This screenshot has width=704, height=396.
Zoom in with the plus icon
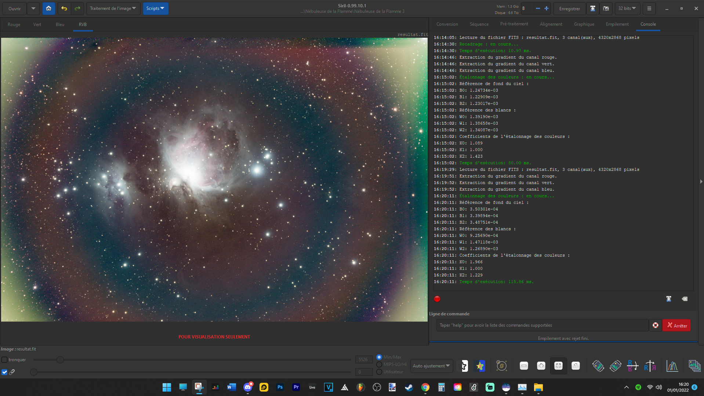[x=541, y=366]
